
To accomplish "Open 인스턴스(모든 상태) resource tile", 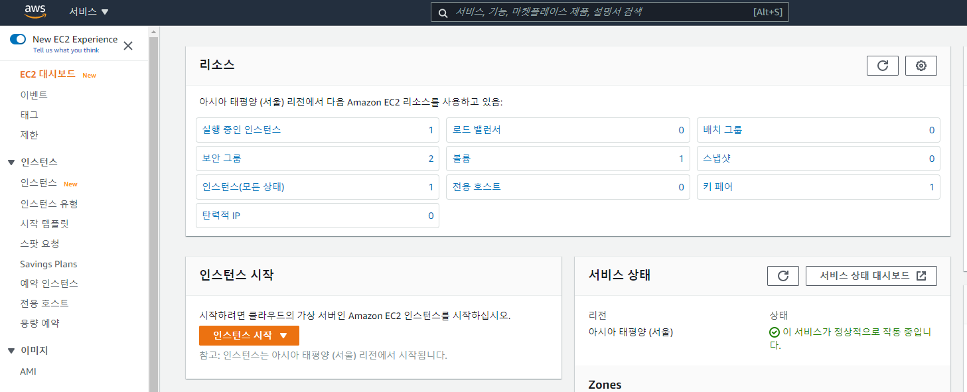I will pyautogui.click(x=318, y=187).
